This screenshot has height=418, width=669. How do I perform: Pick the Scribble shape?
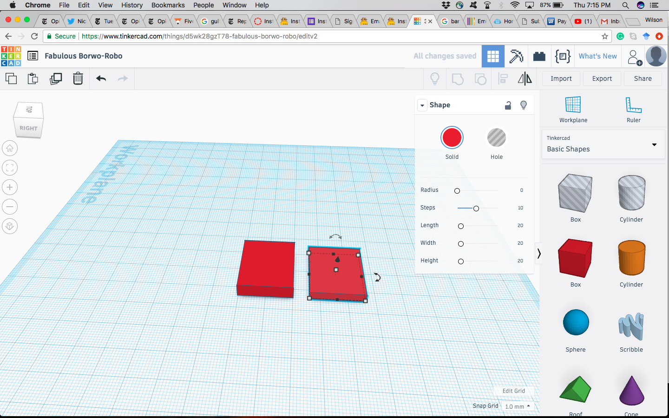[x=631, y=326]
